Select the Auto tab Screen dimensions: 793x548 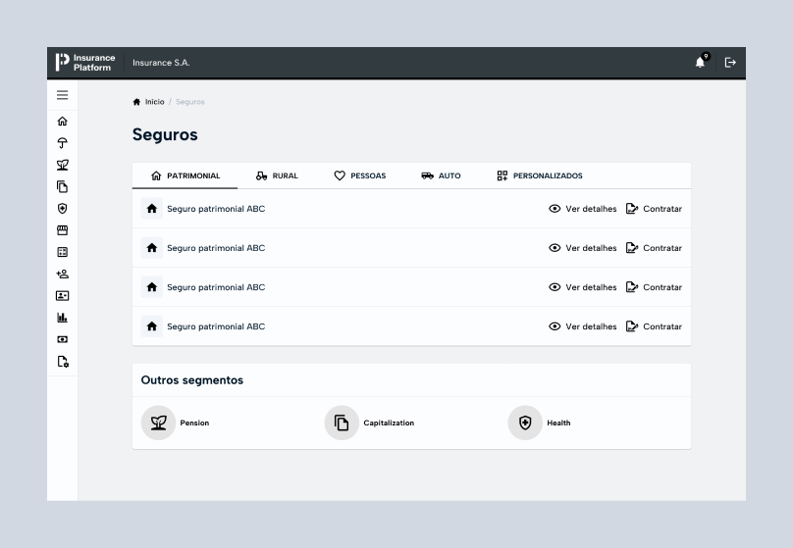click(441, 175)
